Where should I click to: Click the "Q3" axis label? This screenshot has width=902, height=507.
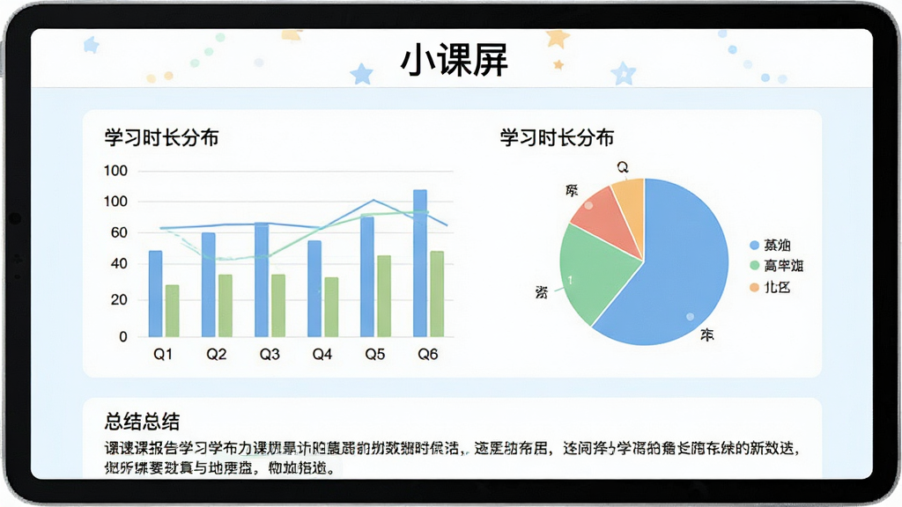pos(270,354)
